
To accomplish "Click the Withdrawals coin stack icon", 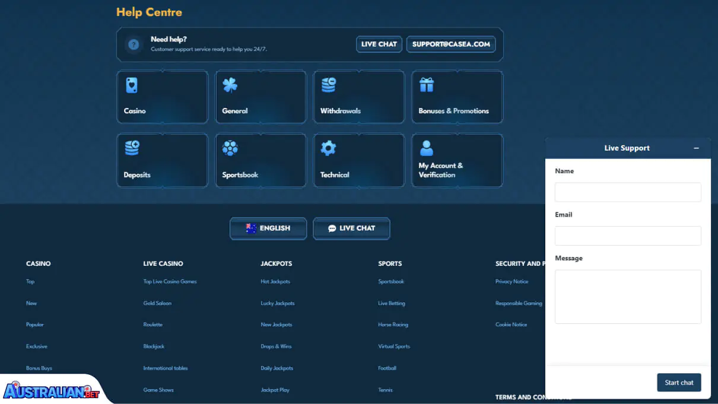I will point(328,85).
